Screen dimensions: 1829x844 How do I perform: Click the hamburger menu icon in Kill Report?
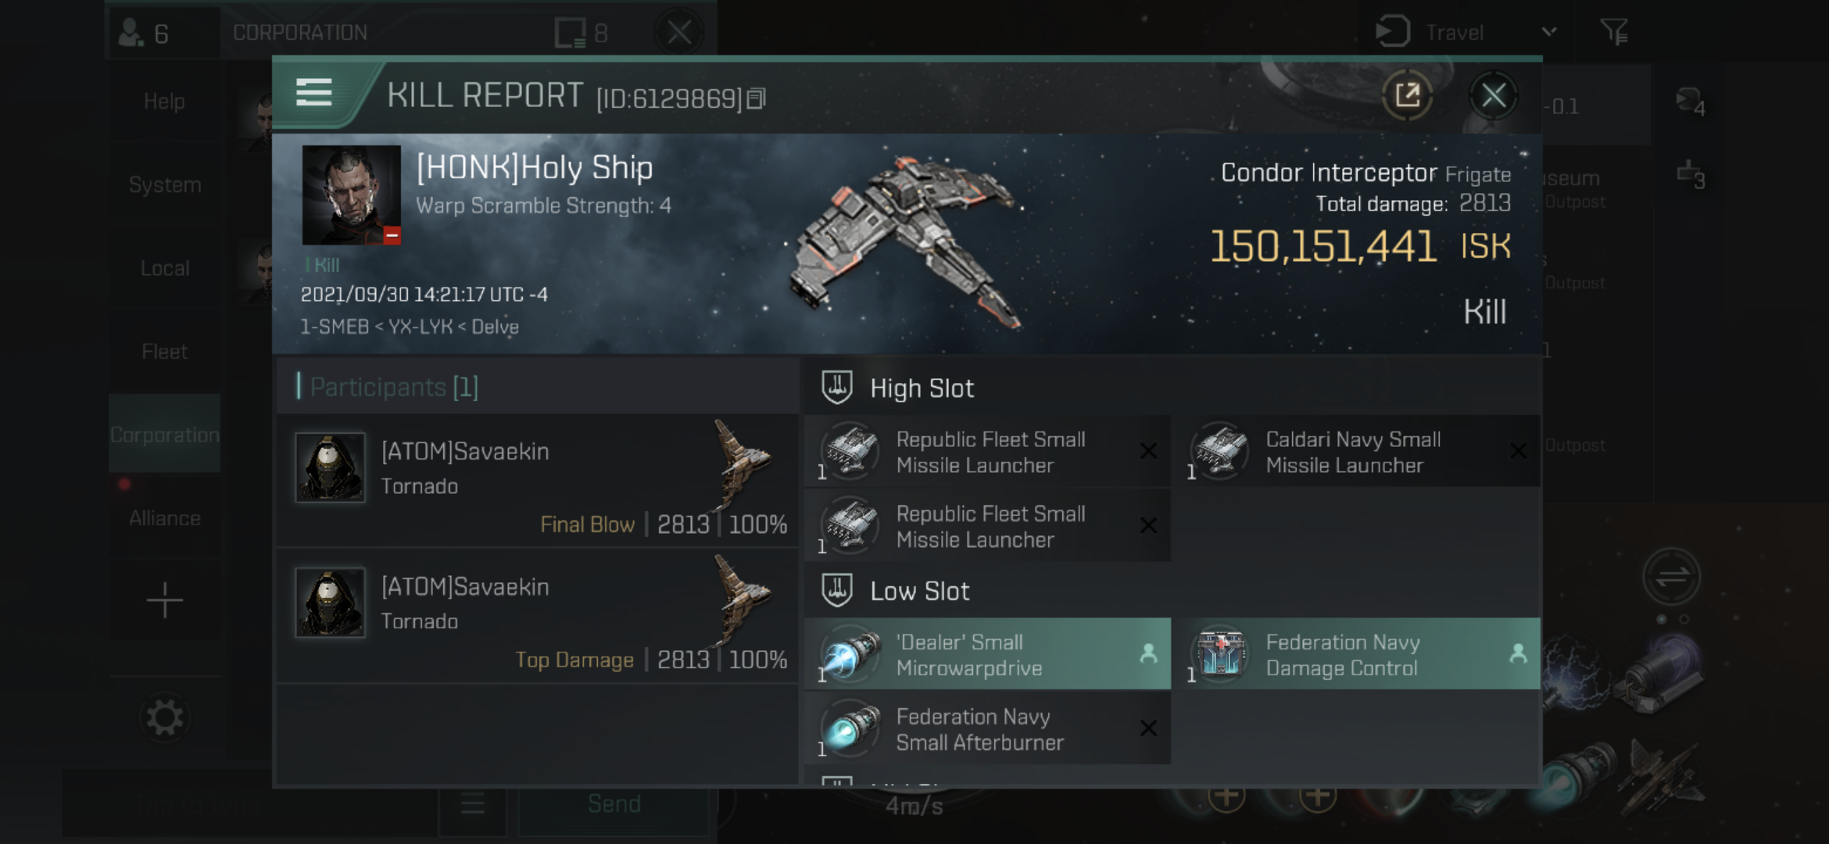coord(315,95)
